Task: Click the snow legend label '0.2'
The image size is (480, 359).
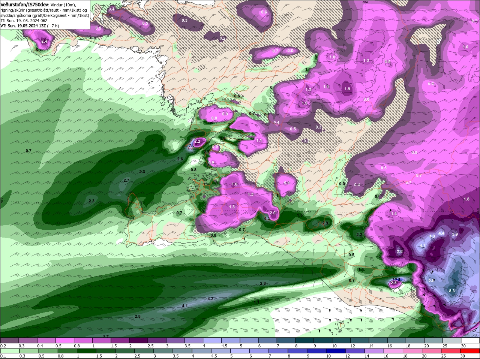Action: [3, 346]
